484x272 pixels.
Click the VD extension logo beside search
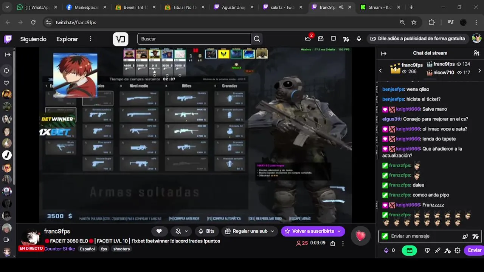(121, 39)
